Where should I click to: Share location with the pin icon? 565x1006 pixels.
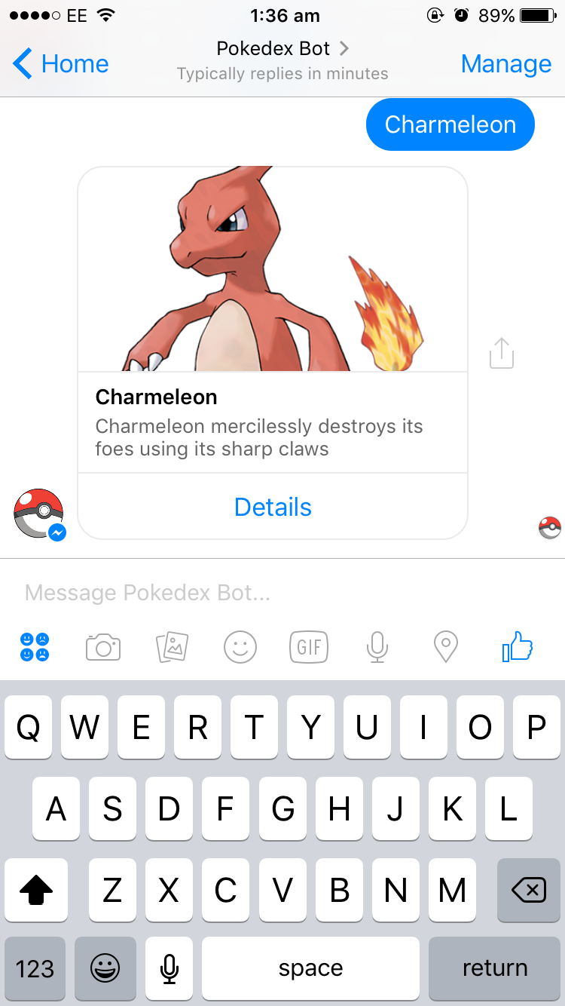[446, 647]
